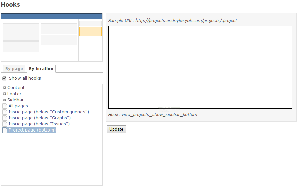This screenshot has width=298, height=187.
Task: Collapse the Sidebar tree node
Action: (x=5, y=100)
